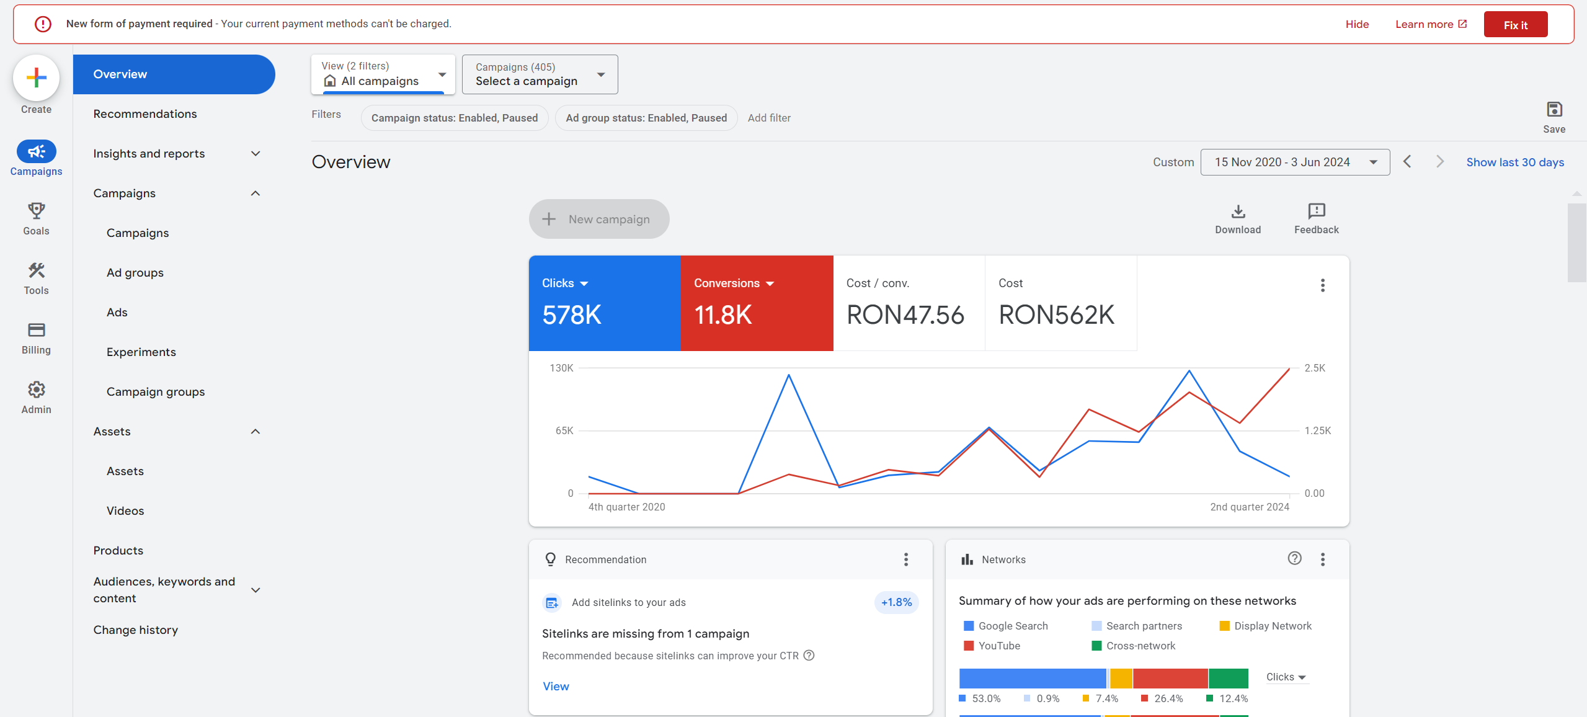The width and height of the screenshot is (1587, 717).
Task: Open the date range dropdown
Action: (1294, 162)
